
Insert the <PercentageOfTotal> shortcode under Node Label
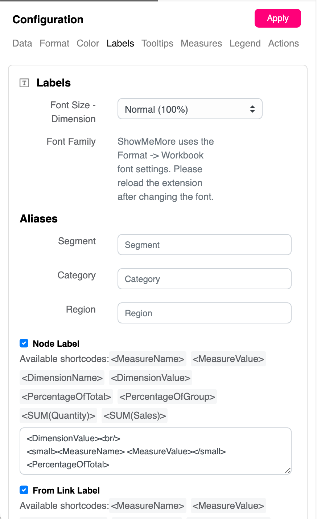pyautogui.click(x=66, y=397)
